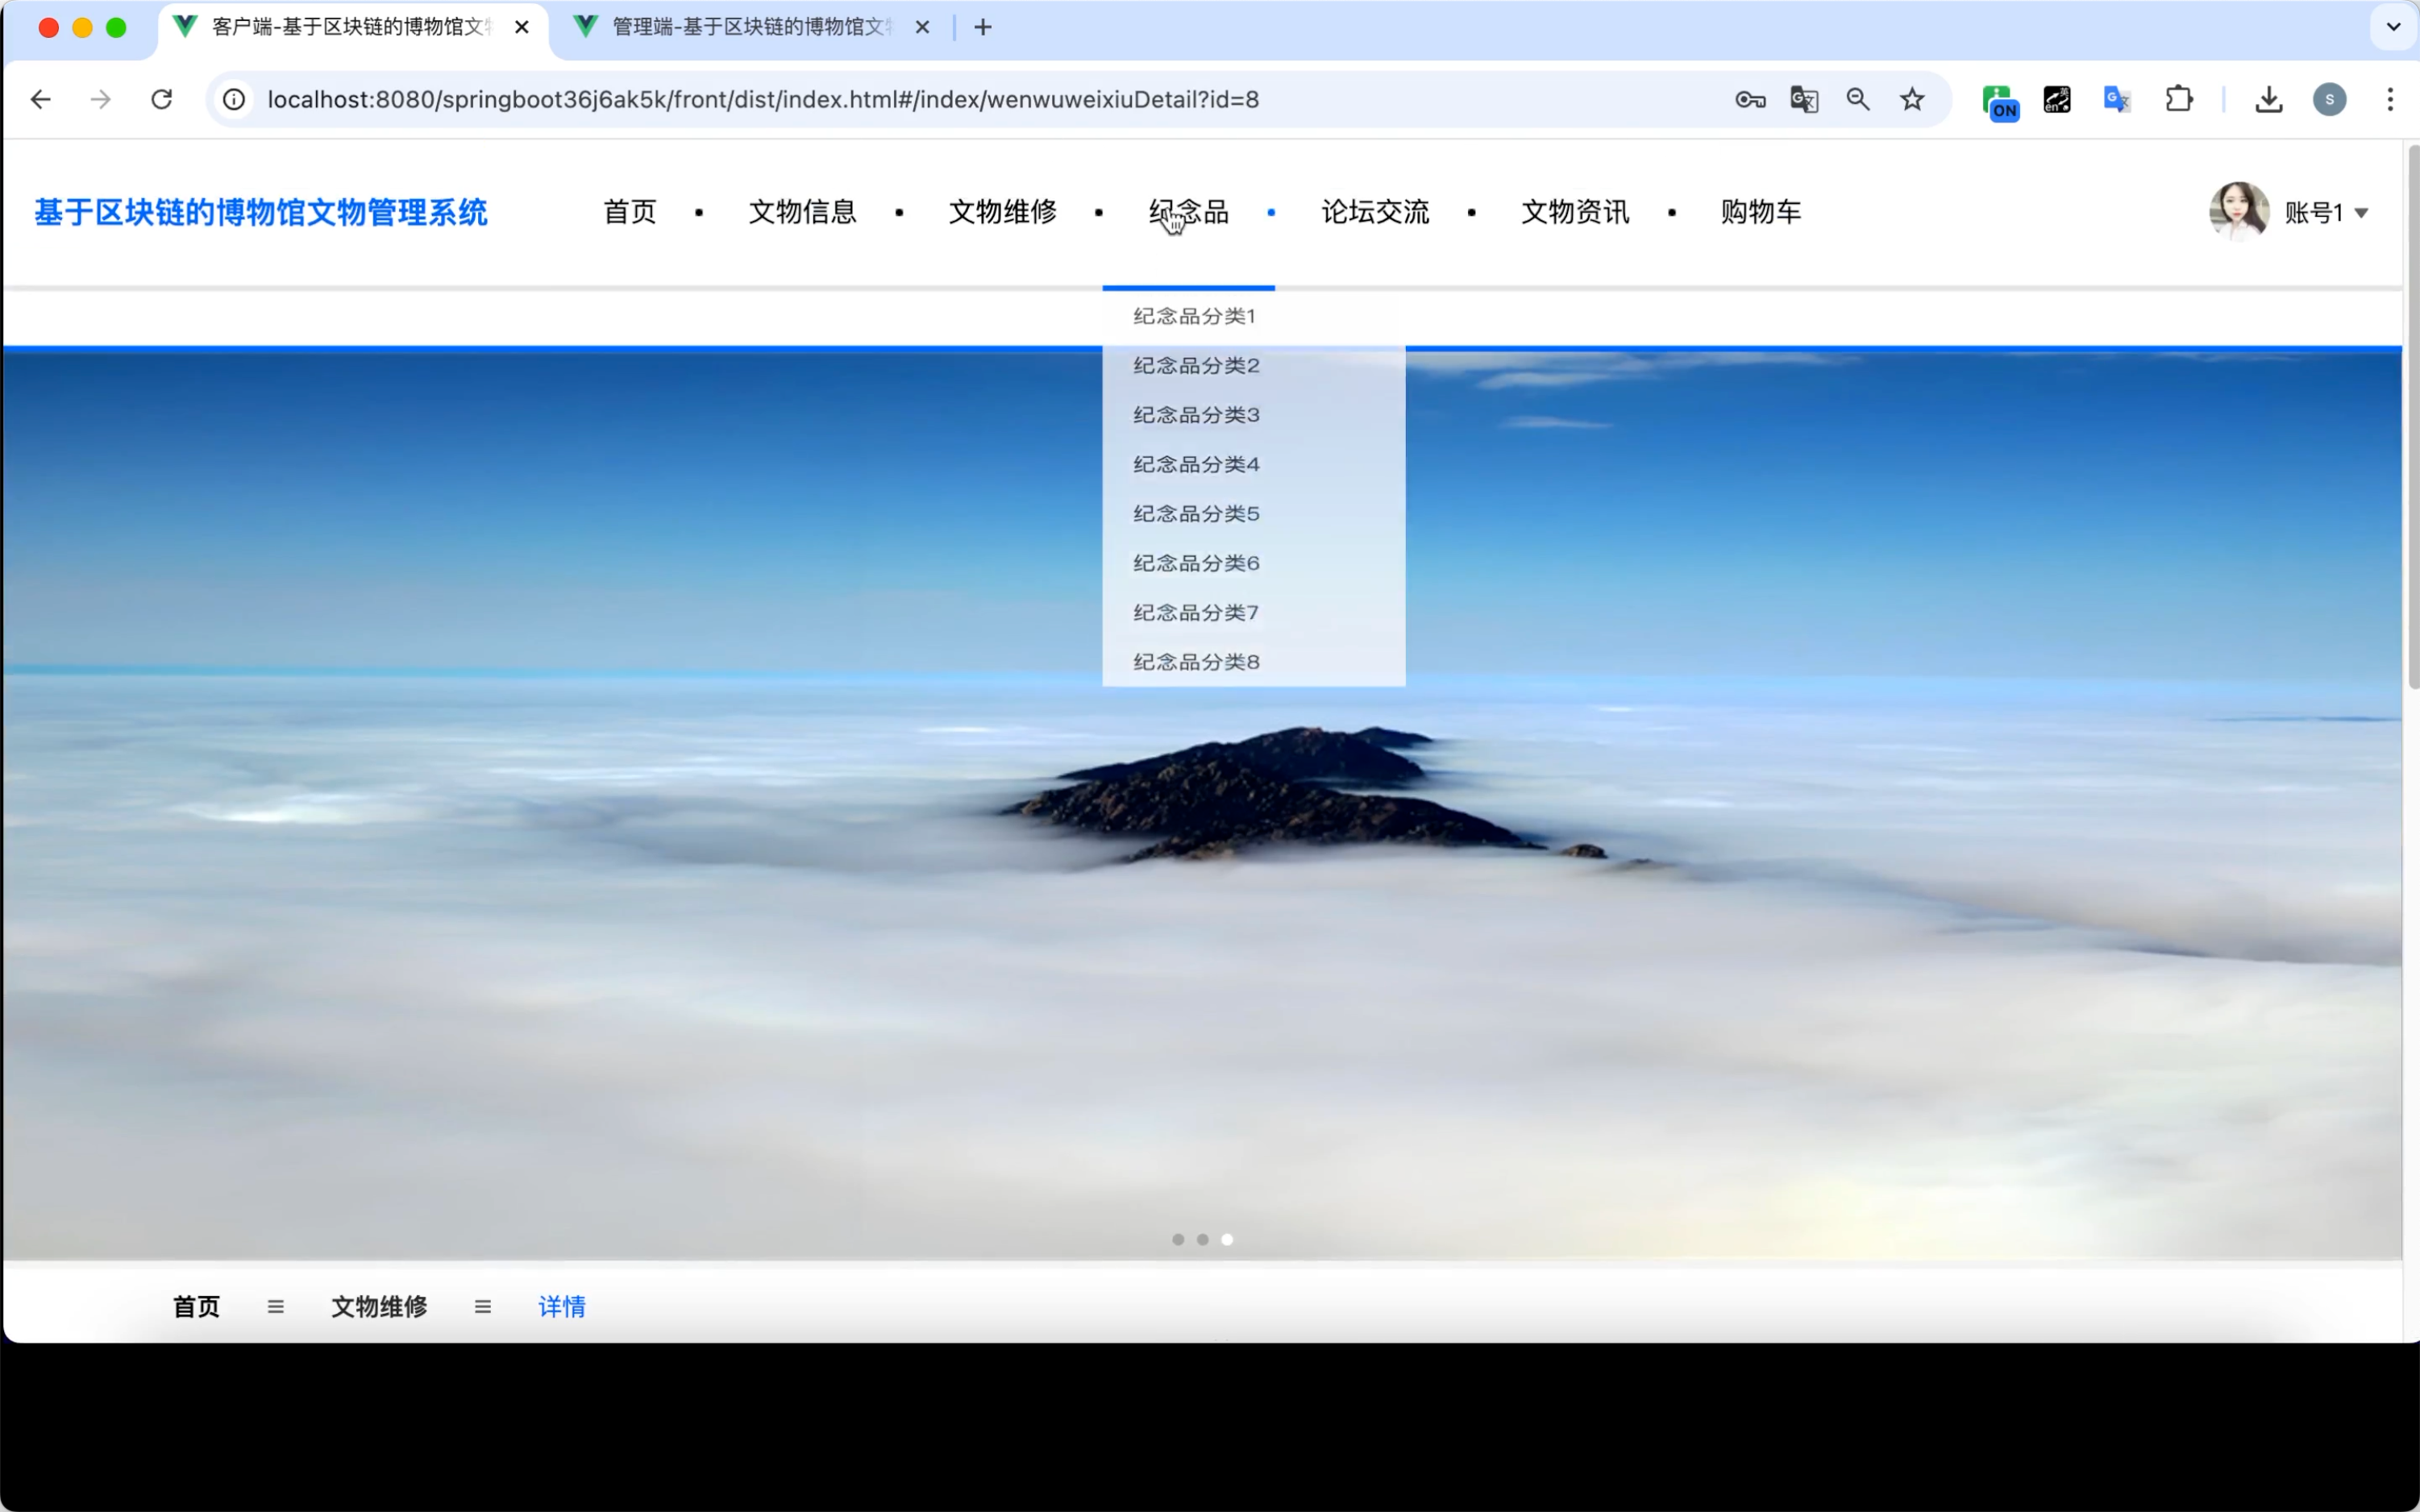Open a new browser tab
The image size is (2420, 1512).
pos(983,27)
